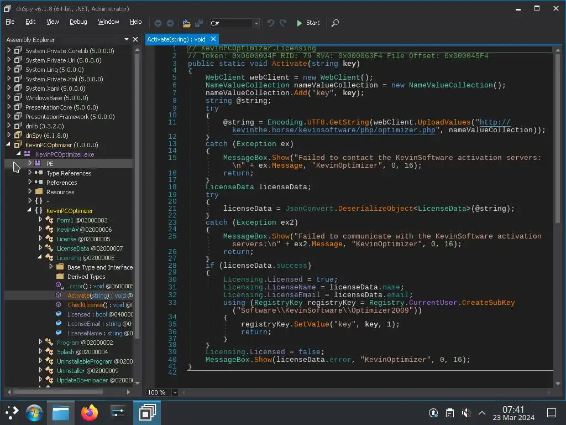Open the Help menu

(136, 22)
